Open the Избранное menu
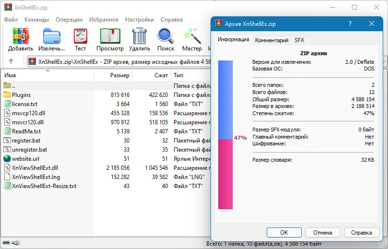The height and width of the screenshot is (249, 388). tap(104, 20)
